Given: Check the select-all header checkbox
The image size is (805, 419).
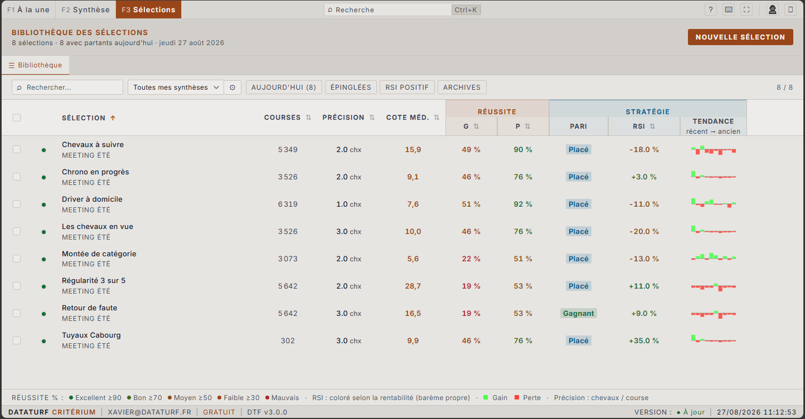Looking at the screenshot, I should (x=17, y=118).
